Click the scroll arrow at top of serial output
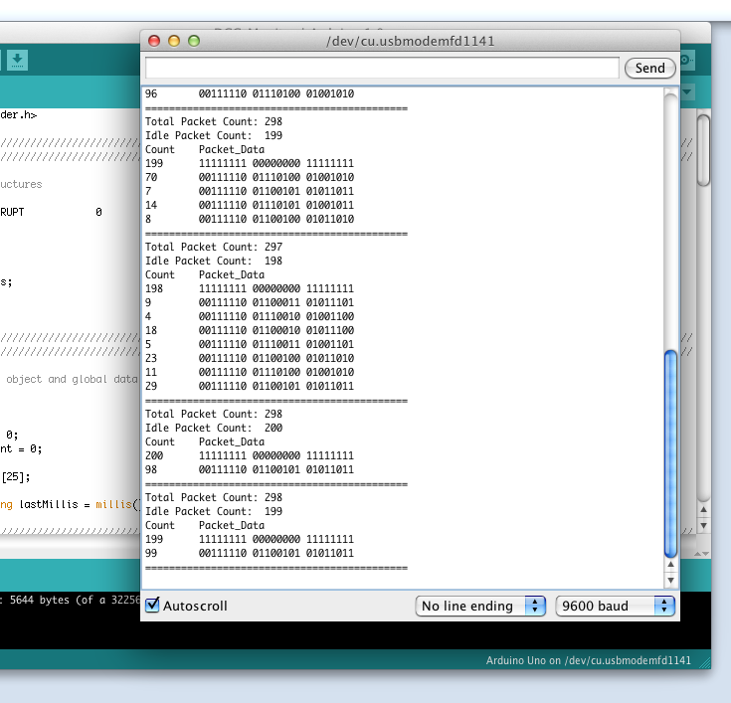The width and height of the screenshot is (731, 703). 670,92
